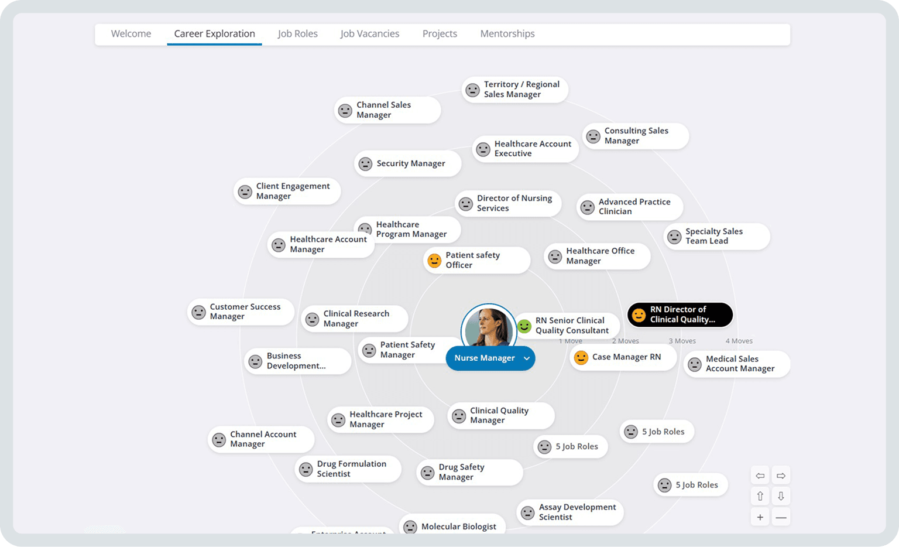The image size is (899, 547).
Task: Click the left pan arrow icon
Action: point(760,475)
